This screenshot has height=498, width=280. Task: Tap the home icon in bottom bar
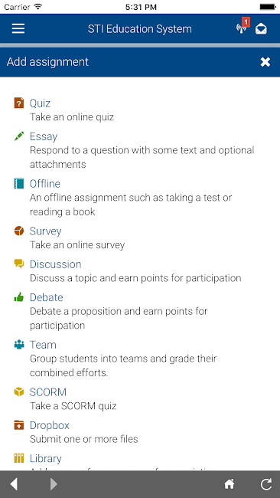[230, 484]
